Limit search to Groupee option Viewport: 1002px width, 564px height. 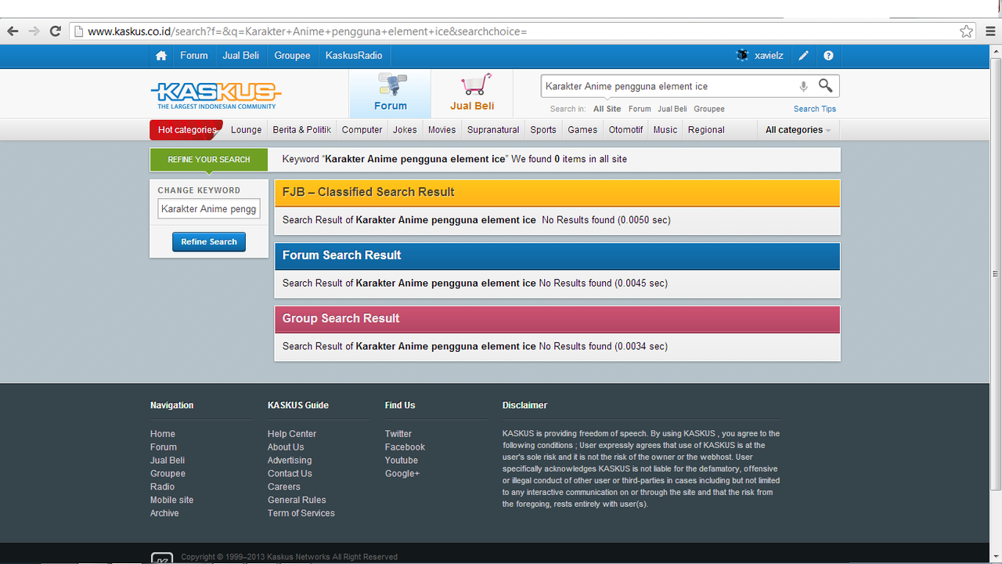click(x=709, y=109)
